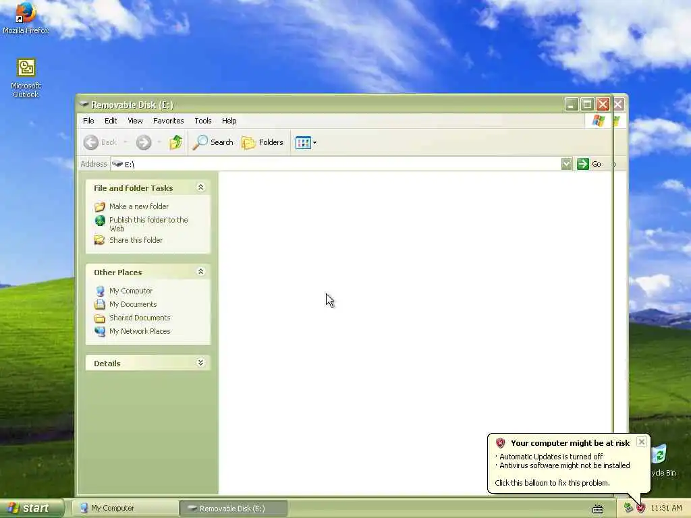Open the Mozilla Firefox desktop shortcut
This screenshot has width=691, height=518.
point(25,18)
